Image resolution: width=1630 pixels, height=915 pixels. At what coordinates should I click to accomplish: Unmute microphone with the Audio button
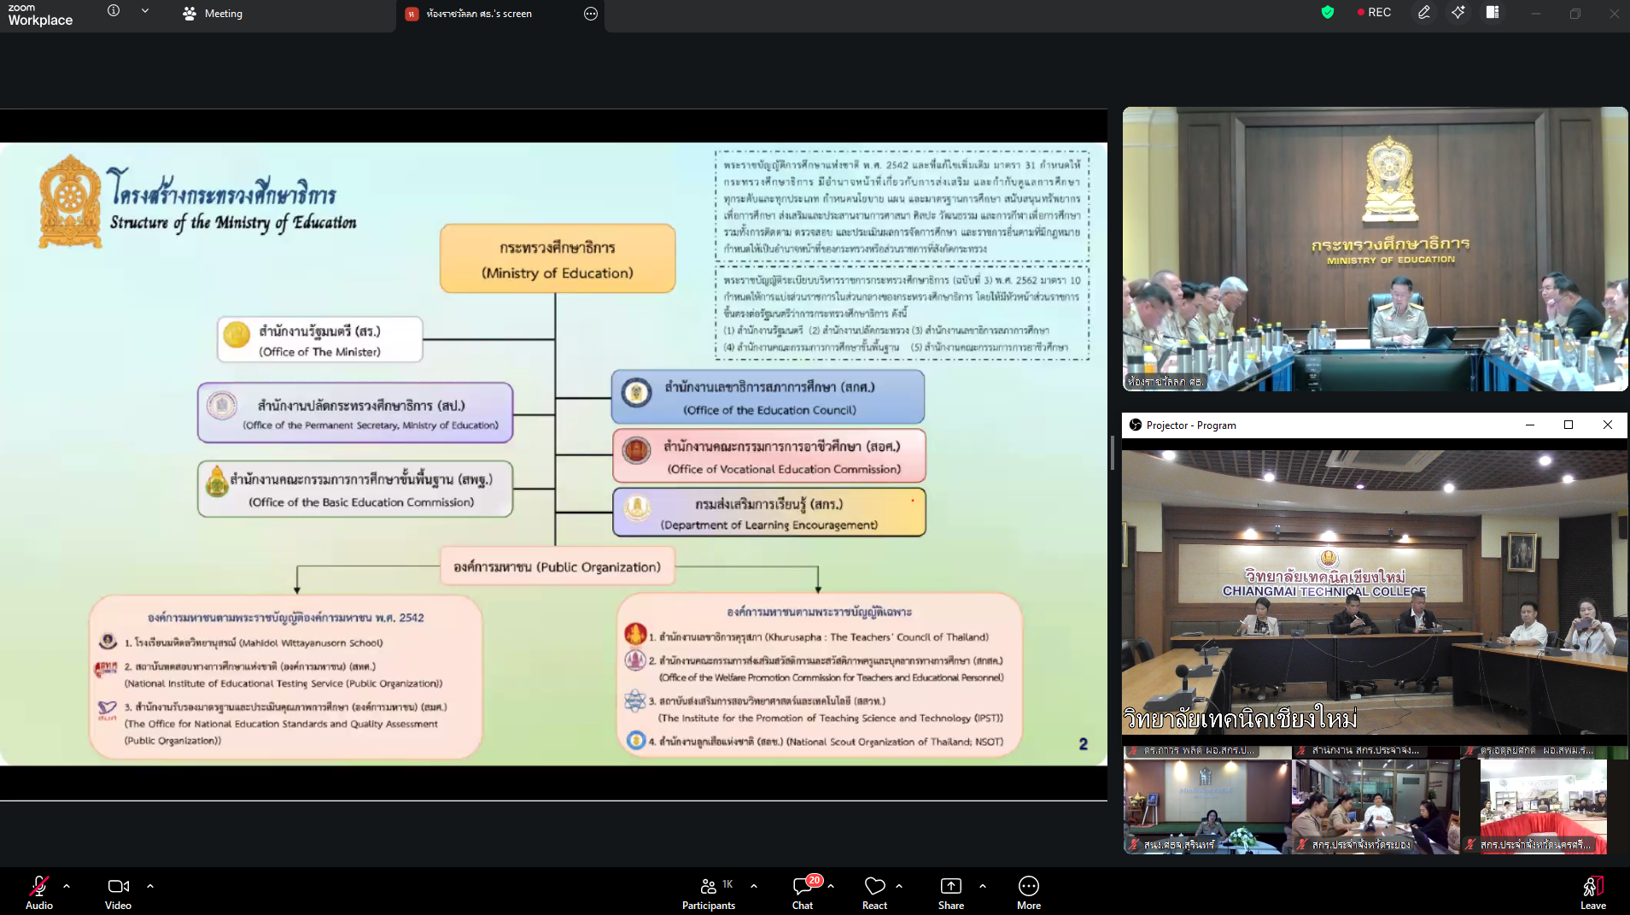(38, 891)
